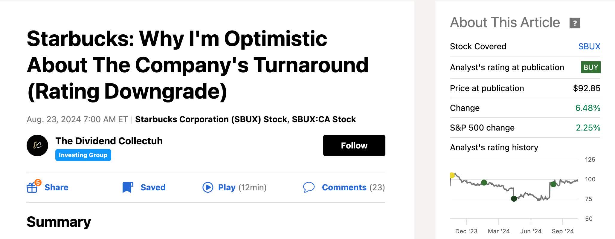Click the Investing Group badge

pyautogui.click(x=83, y=155)
